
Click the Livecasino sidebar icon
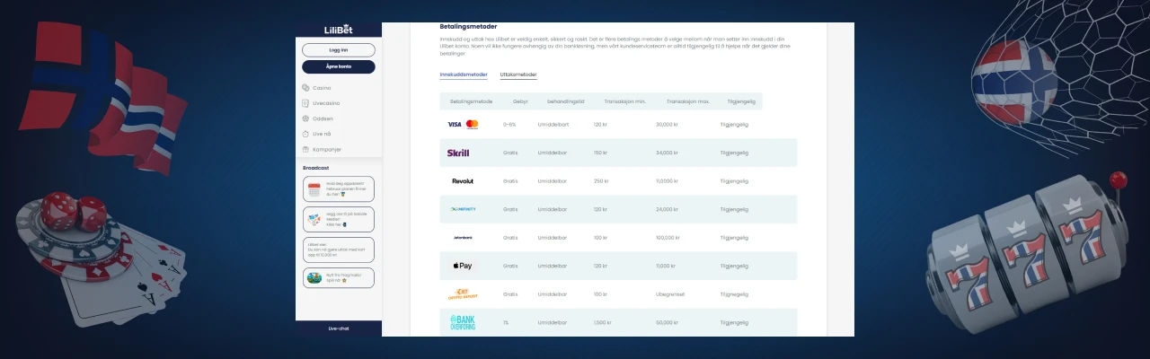(306, 103)
